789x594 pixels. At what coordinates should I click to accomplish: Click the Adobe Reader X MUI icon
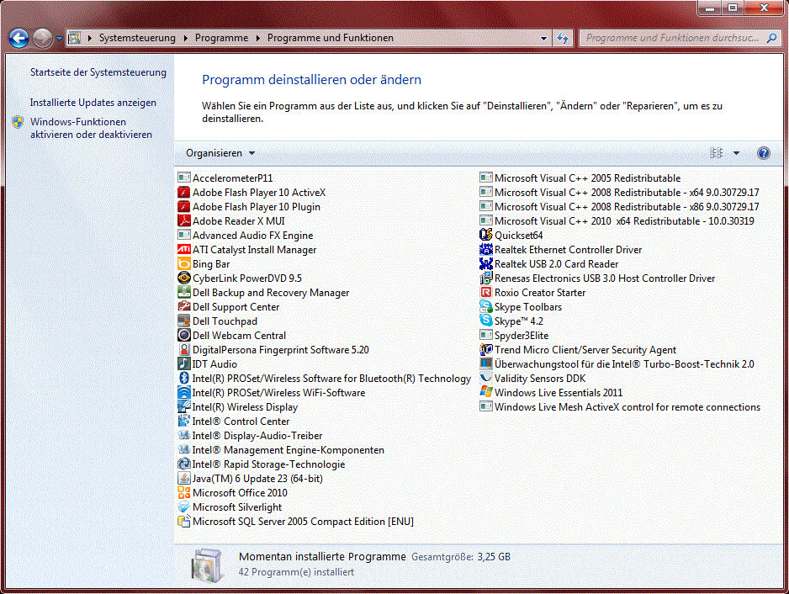click(184, 221)
